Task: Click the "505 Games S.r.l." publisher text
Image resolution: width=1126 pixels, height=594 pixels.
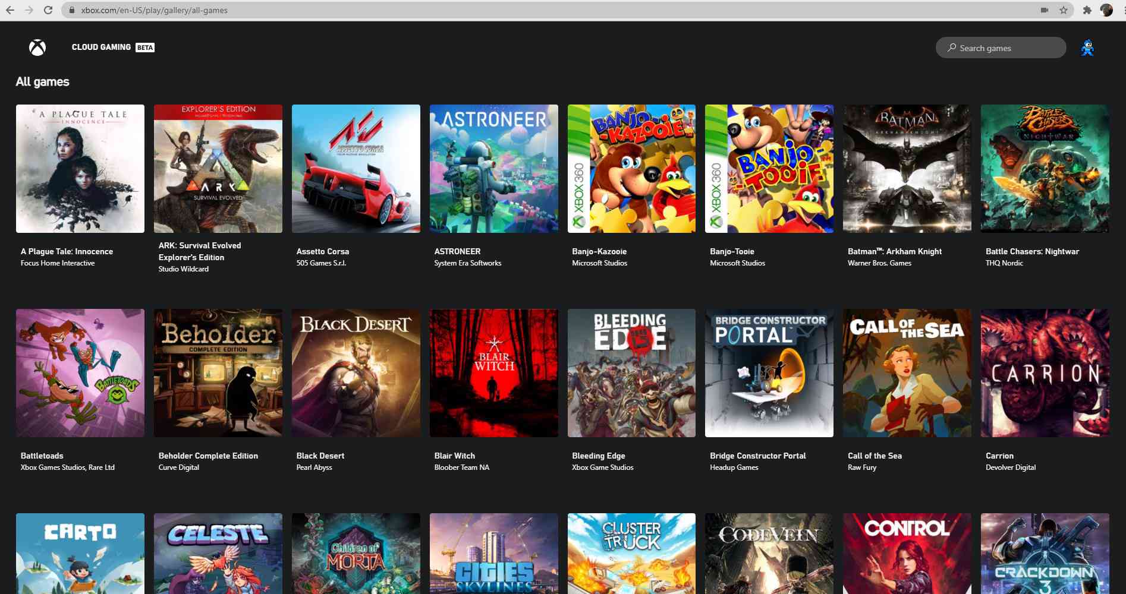Action: tap(321, 263)
